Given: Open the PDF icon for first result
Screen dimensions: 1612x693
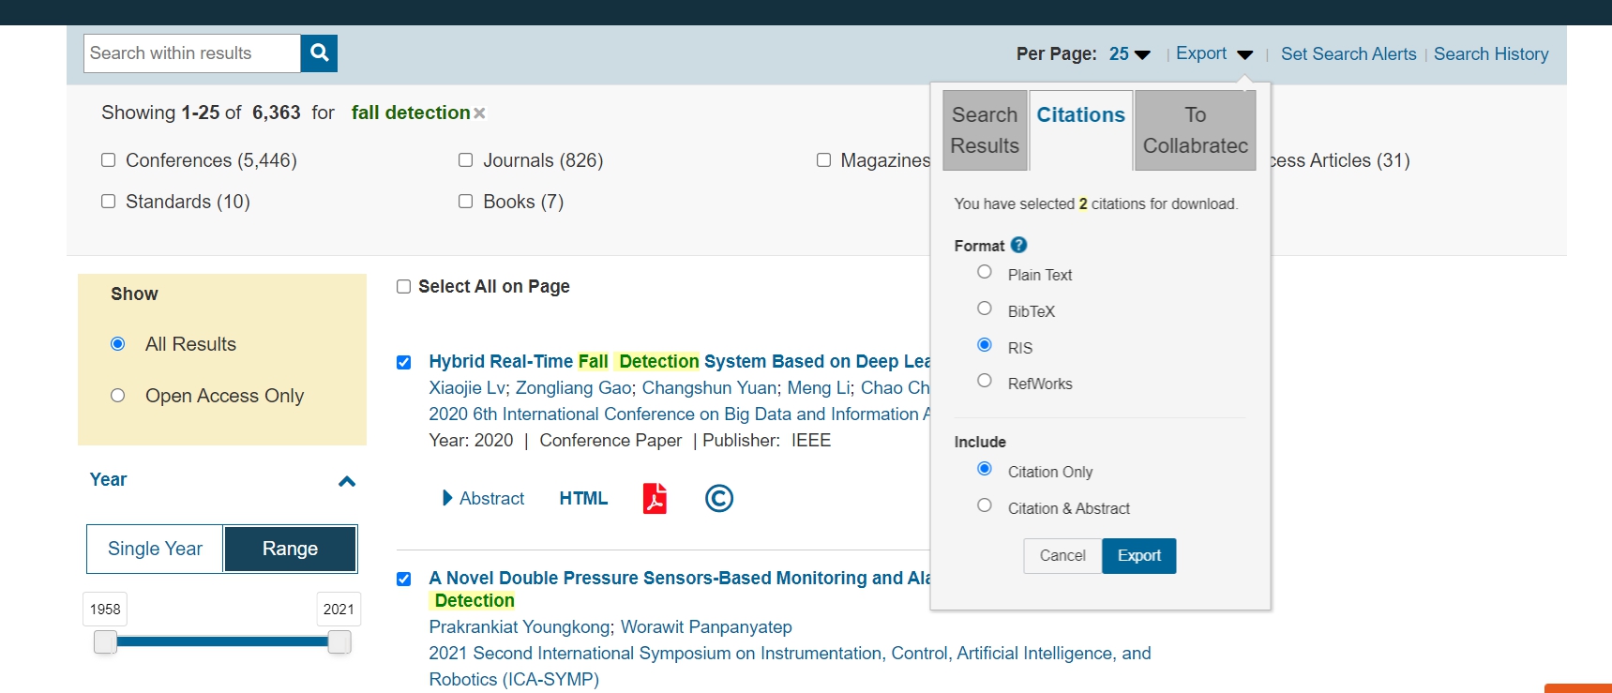Looking at the screenshot, I should click(x=655, y=498).
